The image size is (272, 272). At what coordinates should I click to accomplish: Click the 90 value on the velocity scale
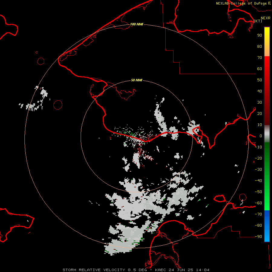[260, 35]
